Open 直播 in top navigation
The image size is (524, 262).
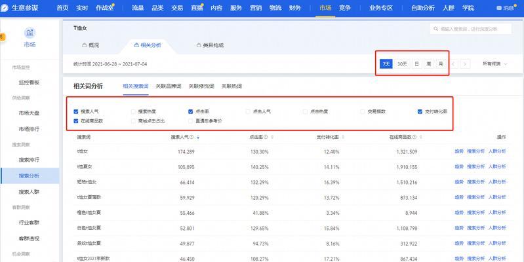coord(197,8)
